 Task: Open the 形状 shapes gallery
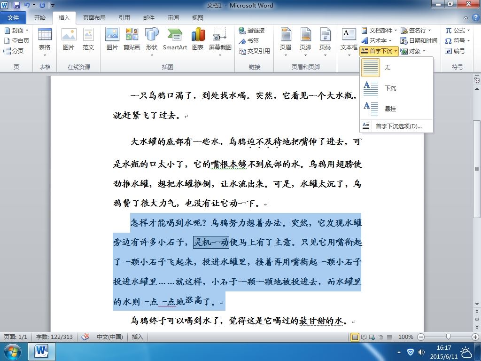point(152,42)
